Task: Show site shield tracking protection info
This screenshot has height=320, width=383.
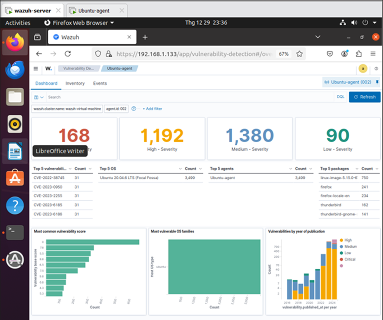Action: pyautogui.click(x=98, y=54)
